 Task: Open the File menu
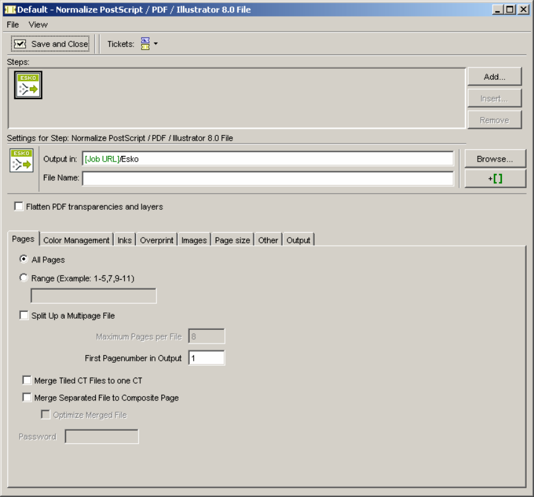click(13, 25)
